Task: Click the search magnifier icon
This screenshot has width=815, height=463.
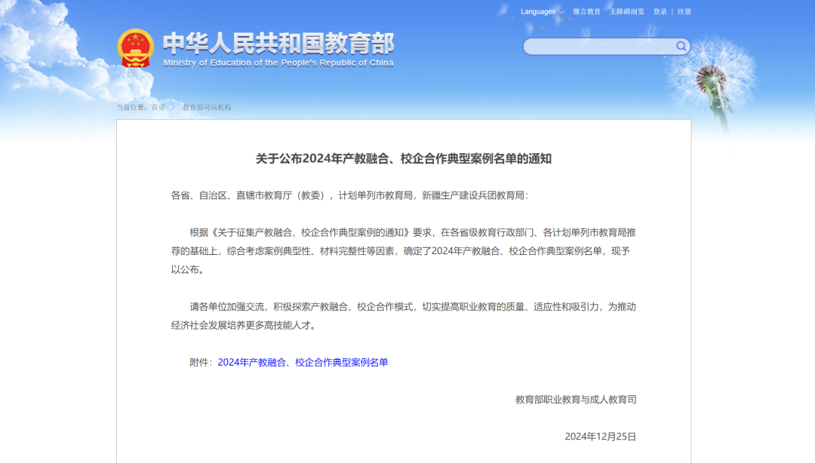Action: tap(681, 46)
